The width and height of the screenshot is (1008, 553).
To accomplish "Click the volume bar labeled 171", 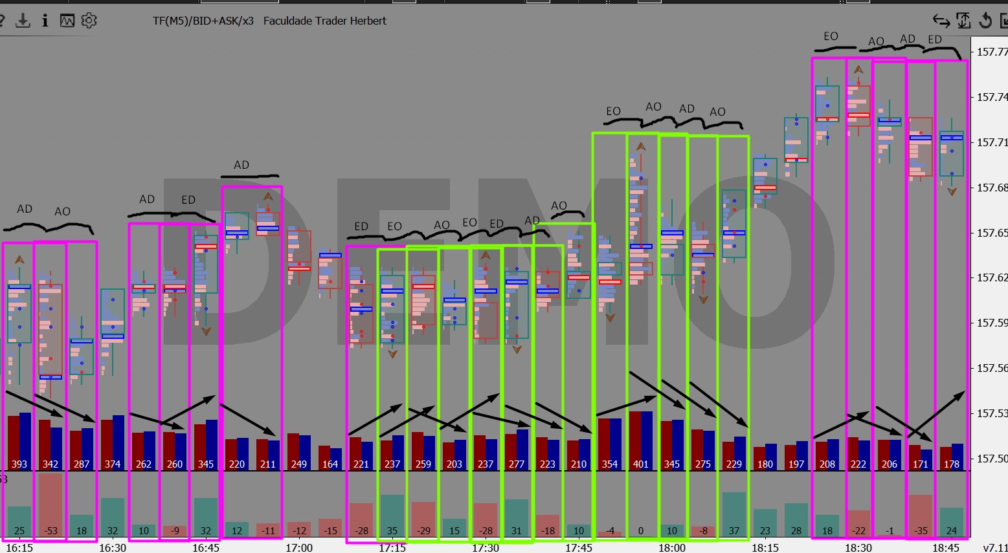I will [x=921, y=458].
